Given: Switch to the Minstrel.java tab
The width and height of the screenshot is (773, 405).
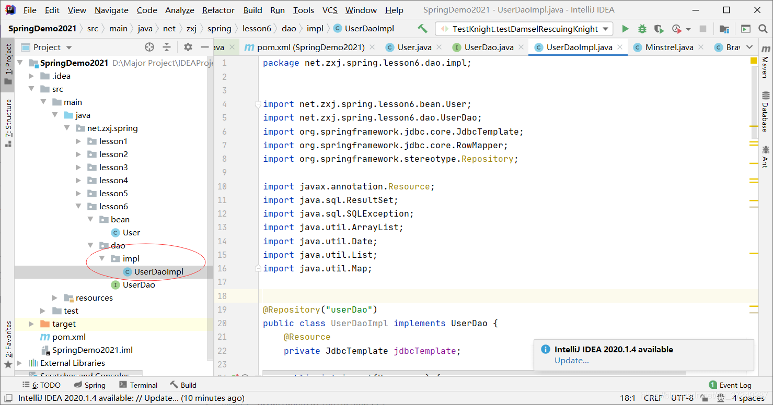Looking at the screenshot, I should [x=670, y=47].
